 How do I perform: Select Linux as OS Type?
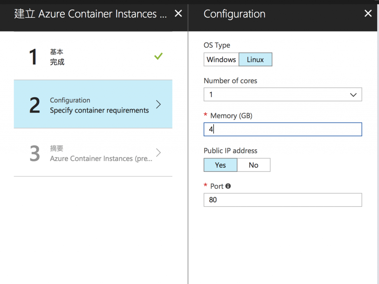[x=255, y=60]
